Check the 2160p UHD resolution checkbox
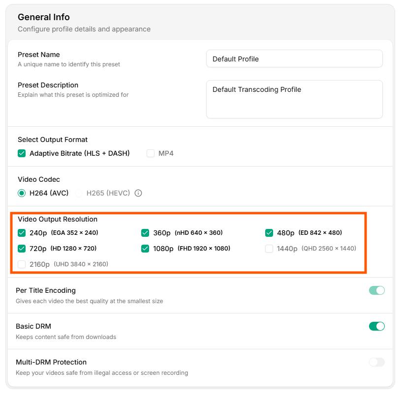The width and height of the screenshot is (402, 394). pyautogui.click(x=22, y=264)
